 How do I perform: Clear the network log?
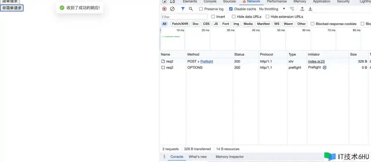172,9
